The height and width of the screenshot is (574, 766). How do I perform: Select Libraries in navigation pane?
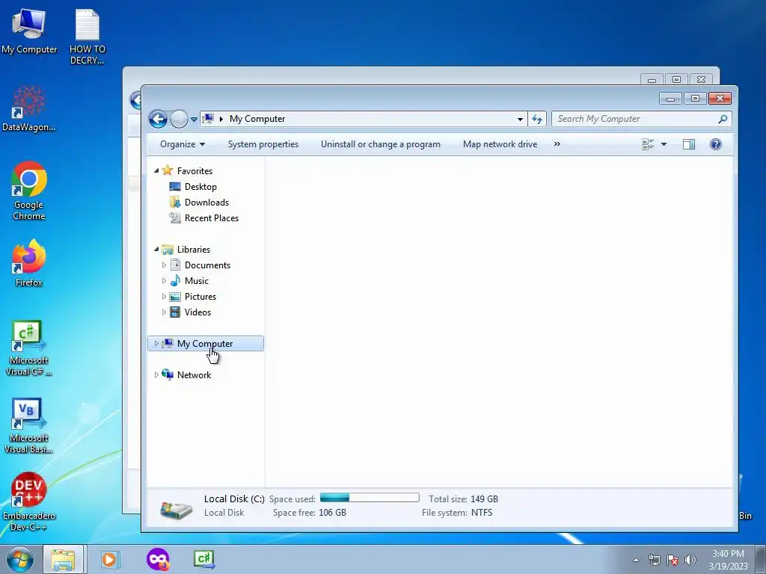(x=194, y=250)
